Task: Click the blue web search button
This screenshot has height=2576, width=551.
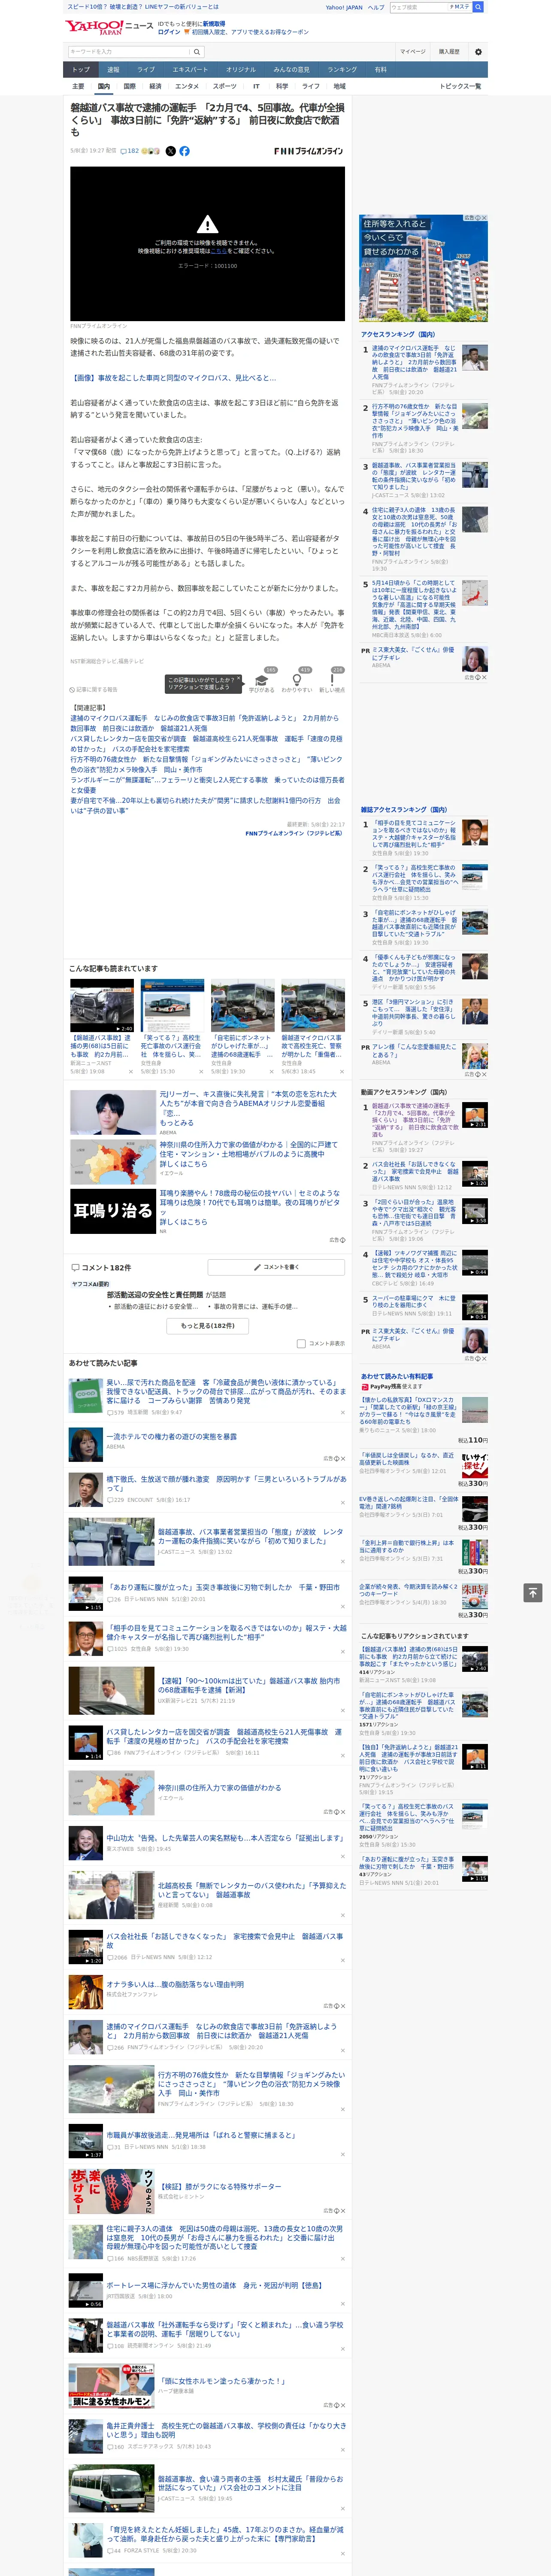Action: tap(478, 7)
